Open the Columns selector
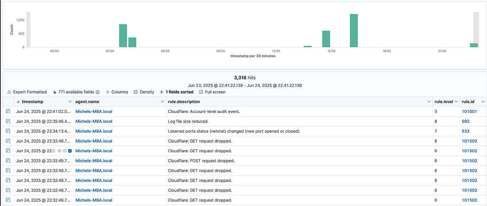The image size is (487, 206). click(x=117, y=92)
